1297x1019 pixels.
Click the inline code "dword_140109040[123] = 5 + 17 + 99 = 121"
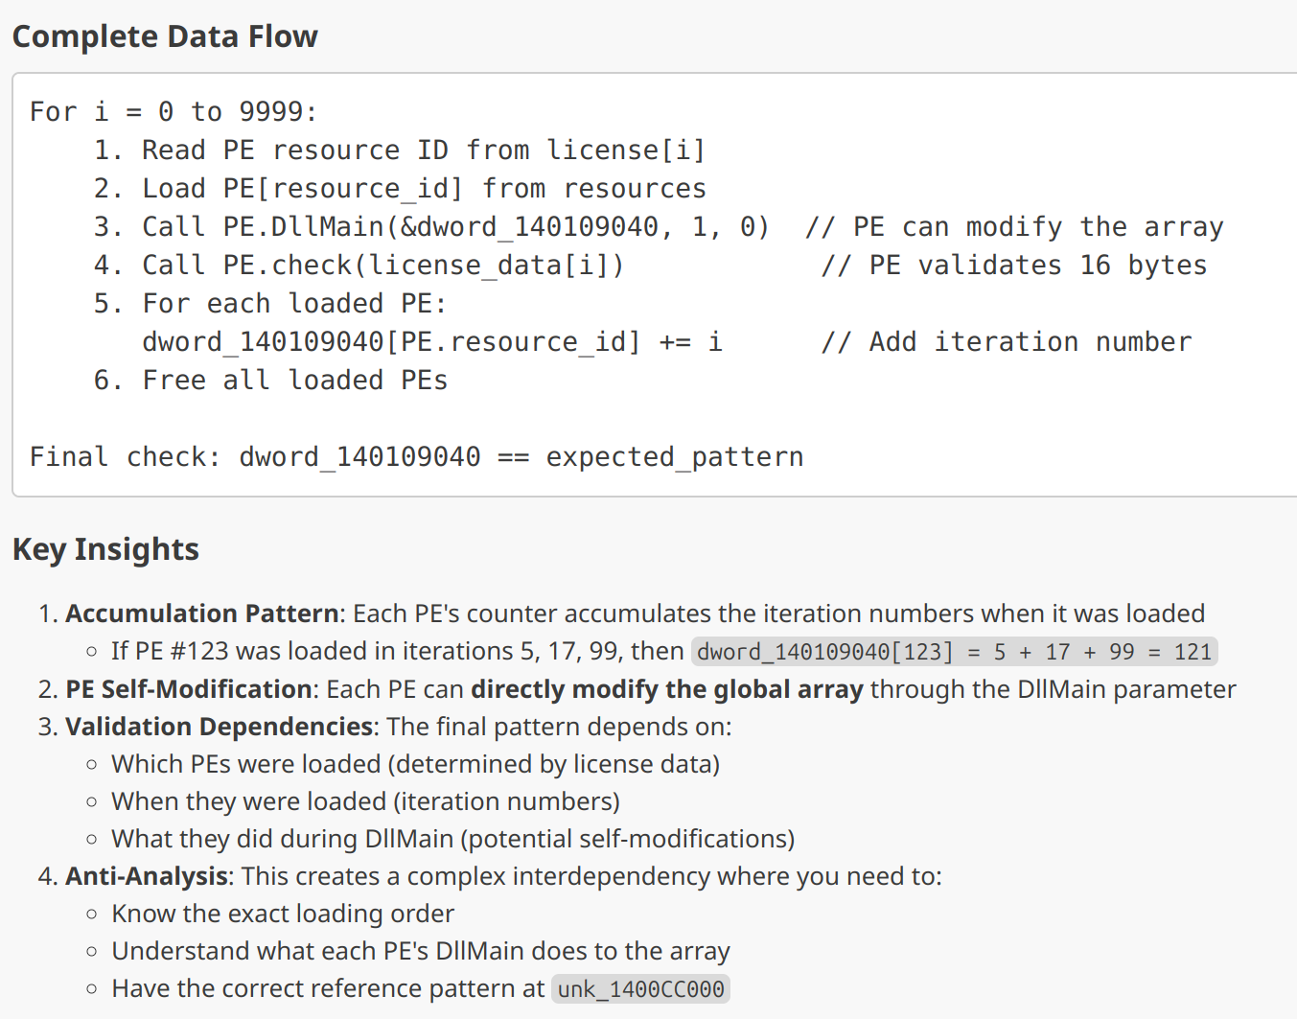point(954,652)
